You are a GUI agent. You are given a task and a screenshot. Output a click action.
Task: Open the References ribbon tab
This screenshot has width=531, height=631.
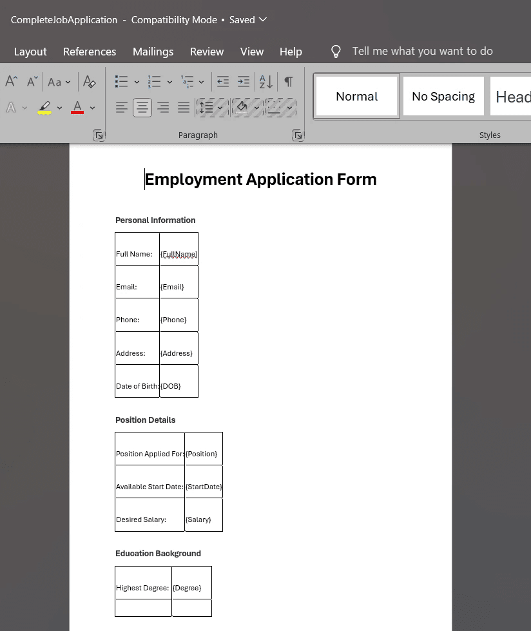click(x=90, y=52)
